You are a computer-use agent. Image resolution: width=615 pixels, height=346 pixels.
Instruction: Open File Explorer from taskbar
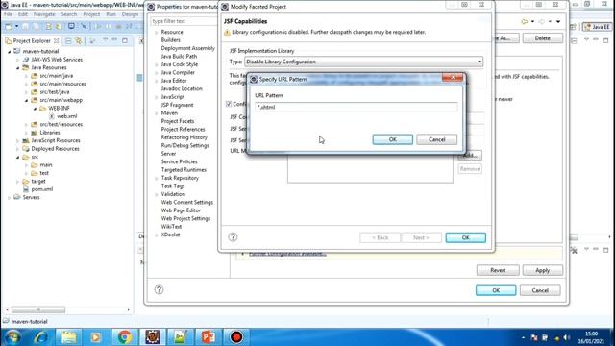(x=68, y=337)
